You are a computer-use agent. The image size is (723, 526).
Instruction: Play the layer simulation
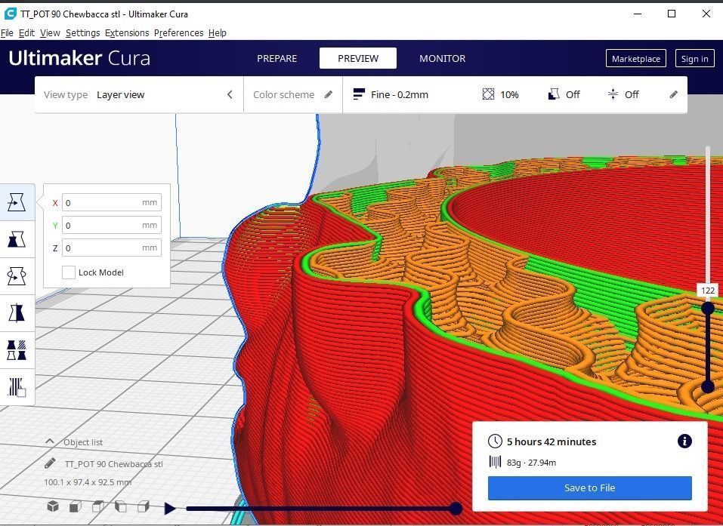(x=170, y=509)
